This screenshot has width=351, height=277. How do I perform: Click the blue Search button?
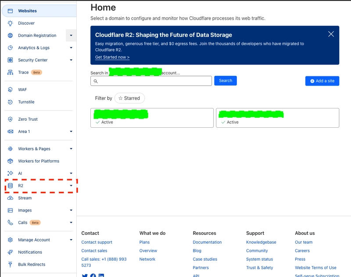[226, 81]
